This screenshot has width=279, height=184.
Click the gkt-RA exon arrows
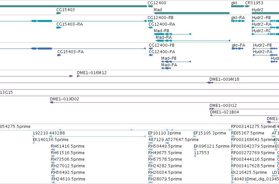click(238, 21)
